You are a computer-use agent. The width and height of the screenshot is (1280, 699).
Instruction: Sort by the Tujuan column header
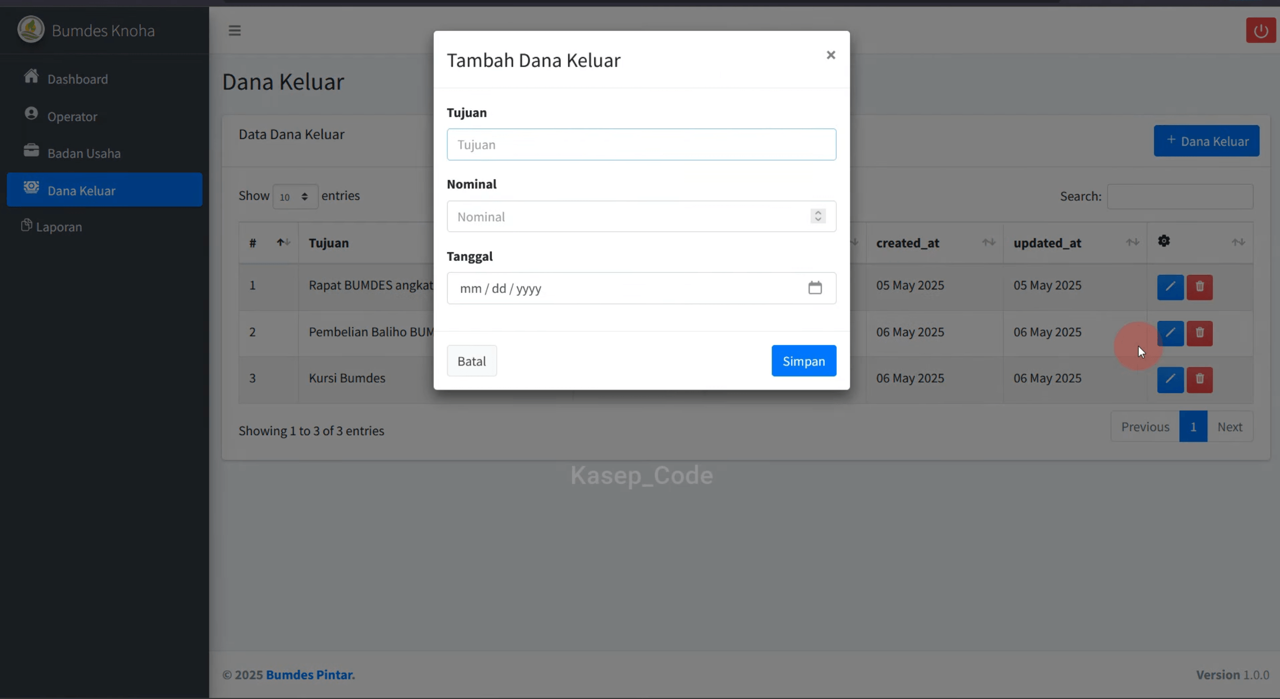(x=329, y=243)
